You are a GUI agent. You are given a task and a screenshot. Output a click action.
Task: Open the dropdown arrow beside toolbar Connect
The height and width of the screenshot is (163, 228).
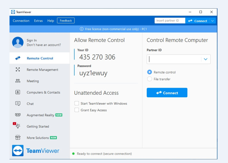[212, 21]
